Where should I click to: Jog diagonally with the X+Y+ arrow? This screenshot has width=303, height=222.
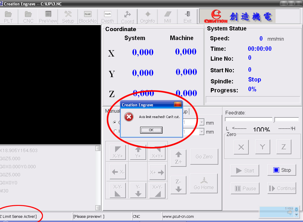pyautogui.click(x=157, y=152)
